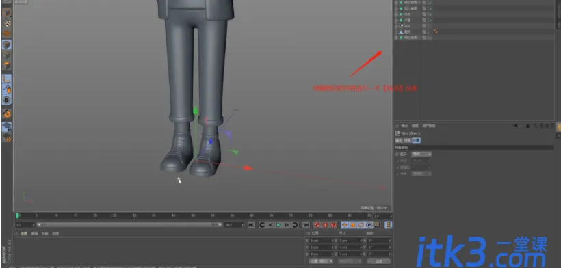Toggle Point Level Animation dotted icon
This screenshot has width=561, height=268.
[377, 225]
